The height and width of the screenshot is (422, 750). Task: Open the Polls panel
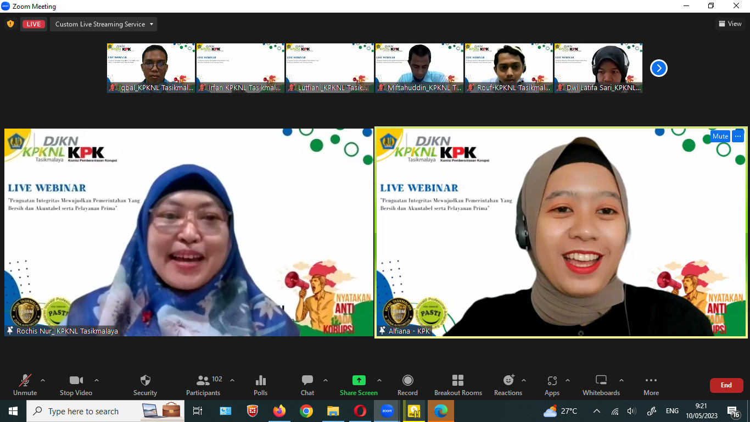[260, 385]
